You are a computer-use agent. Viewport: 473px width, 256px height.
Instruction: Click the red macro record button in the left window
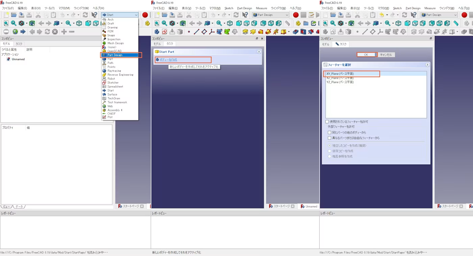(145, 15)
